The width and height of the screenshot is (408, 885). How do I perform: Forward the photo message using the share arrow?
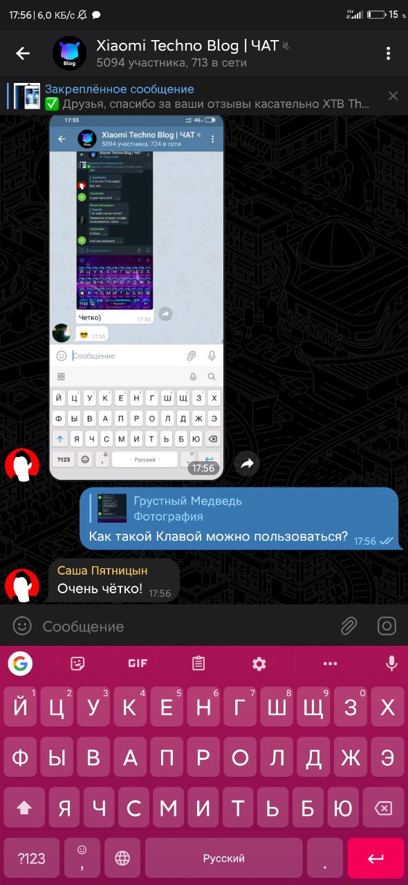(247, 464)
